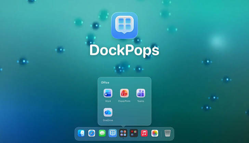Open the dark media pop icon in Dock

[134, 133]
